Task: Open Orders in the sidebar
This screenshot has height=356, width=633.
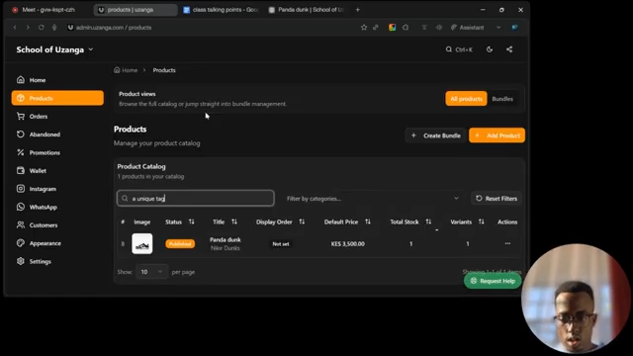Action: click(57, 117)
